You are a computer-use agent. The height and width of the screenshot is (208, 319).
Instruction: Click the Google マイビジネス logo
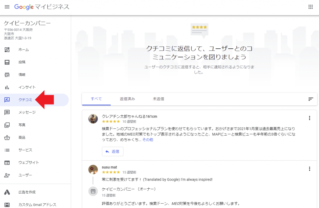(42, 7)
